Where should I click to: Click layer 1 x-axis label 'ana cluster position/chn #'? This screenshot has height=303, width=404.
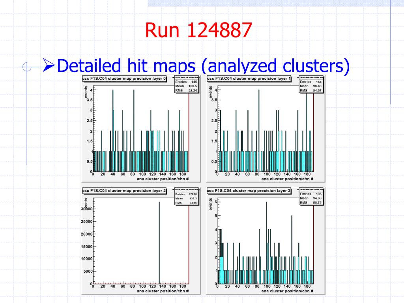click(287, 179)
